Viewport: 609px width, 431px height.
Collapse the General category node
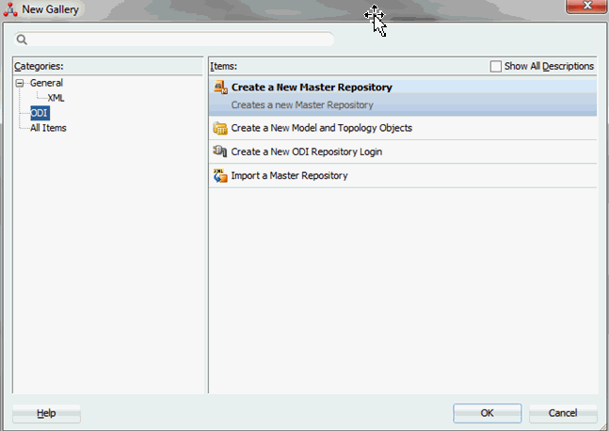click(20, 83)
